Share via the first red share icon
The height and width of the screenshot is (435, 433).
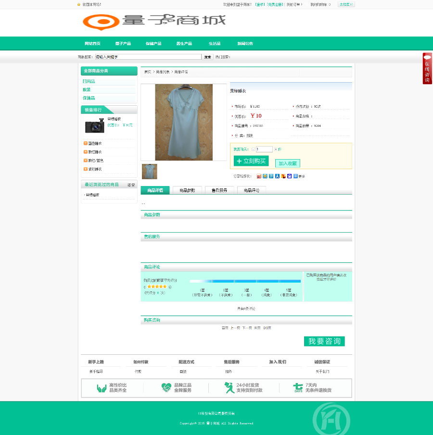click(258, 176)
